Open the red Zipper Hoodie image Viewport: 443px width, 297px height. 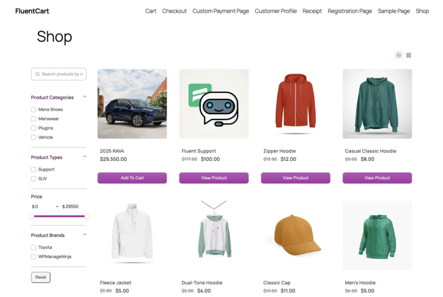click(295, 104)
